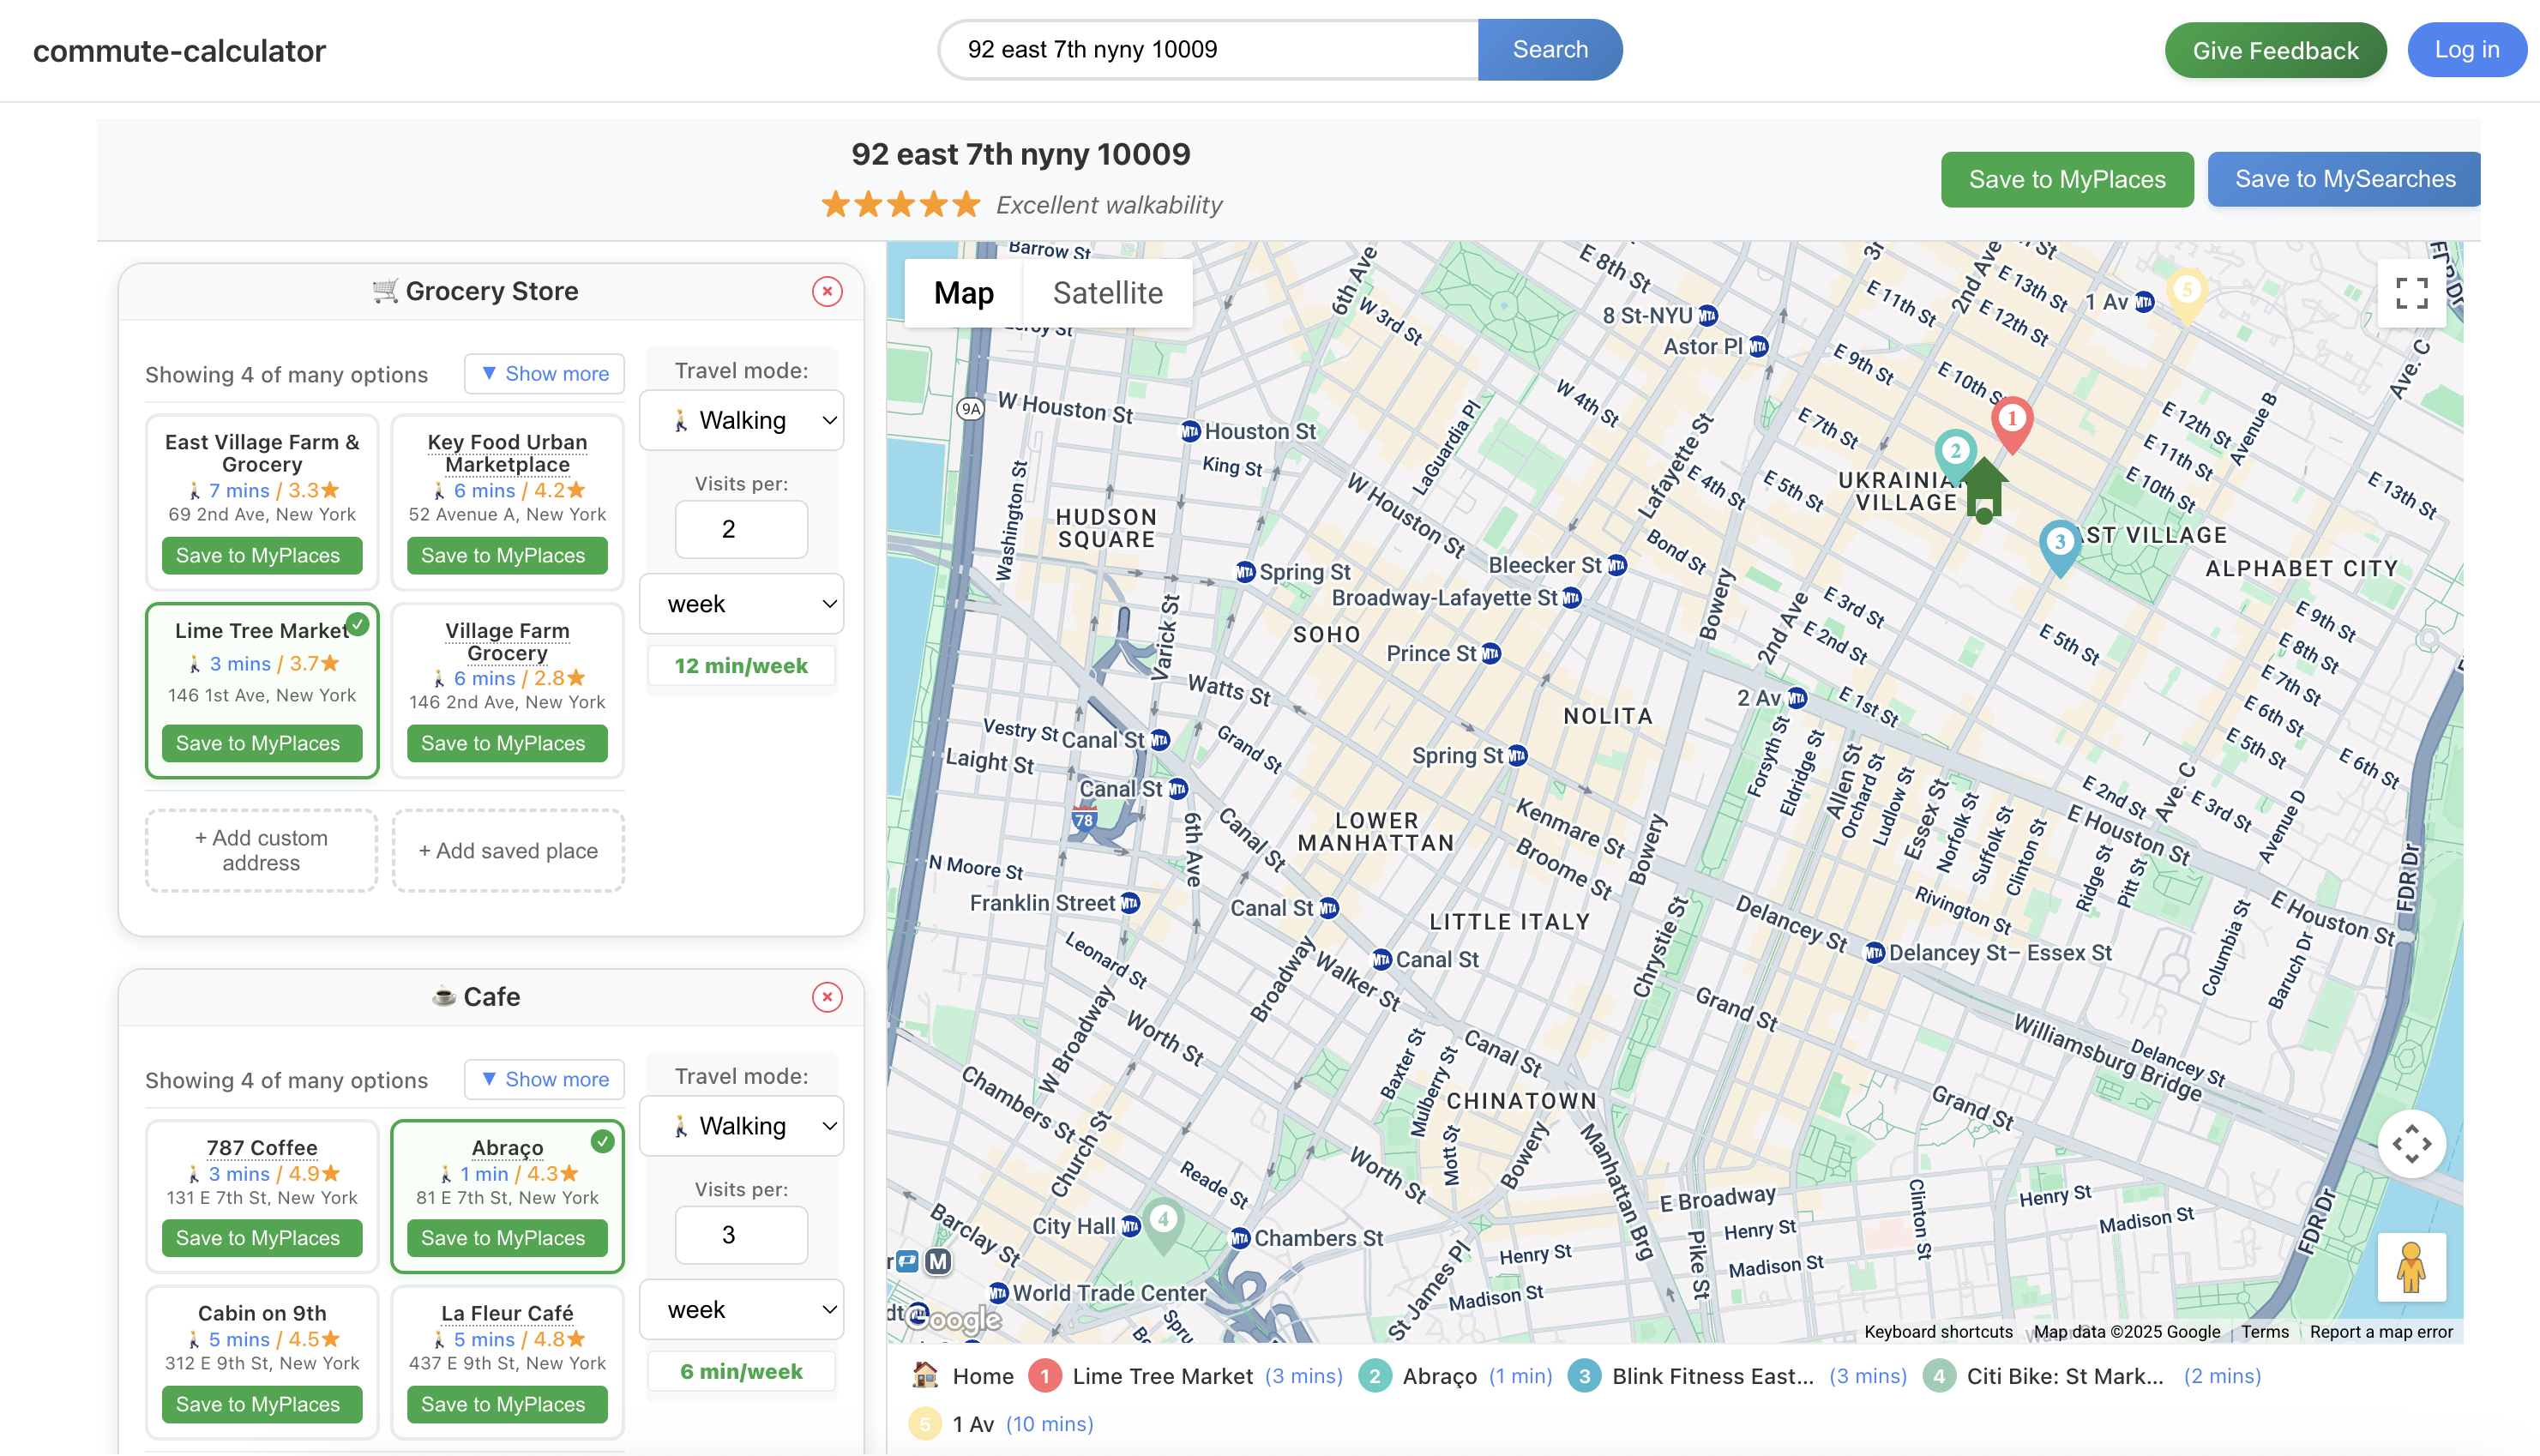Click the green home marker on map

[x=1984, y=490]
